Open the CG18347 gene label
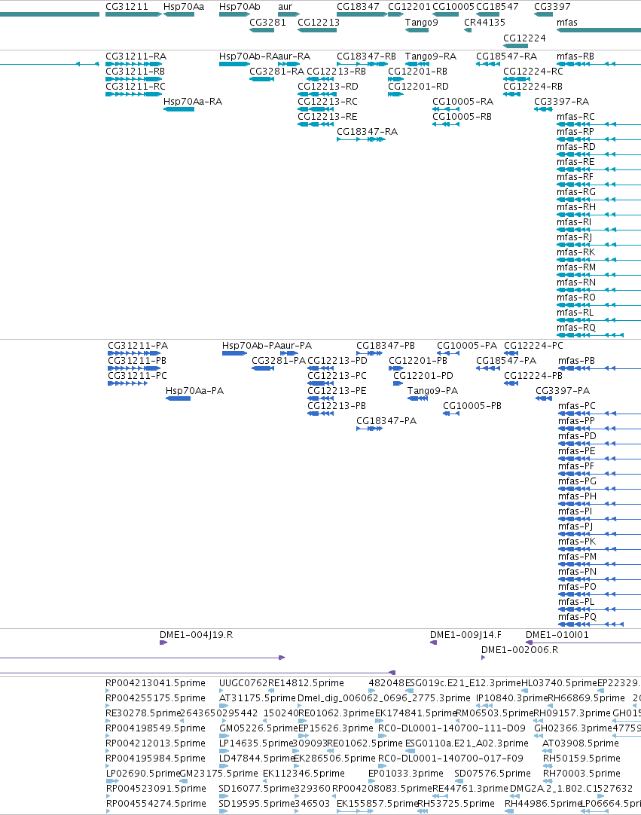 (x=358, y=7)
